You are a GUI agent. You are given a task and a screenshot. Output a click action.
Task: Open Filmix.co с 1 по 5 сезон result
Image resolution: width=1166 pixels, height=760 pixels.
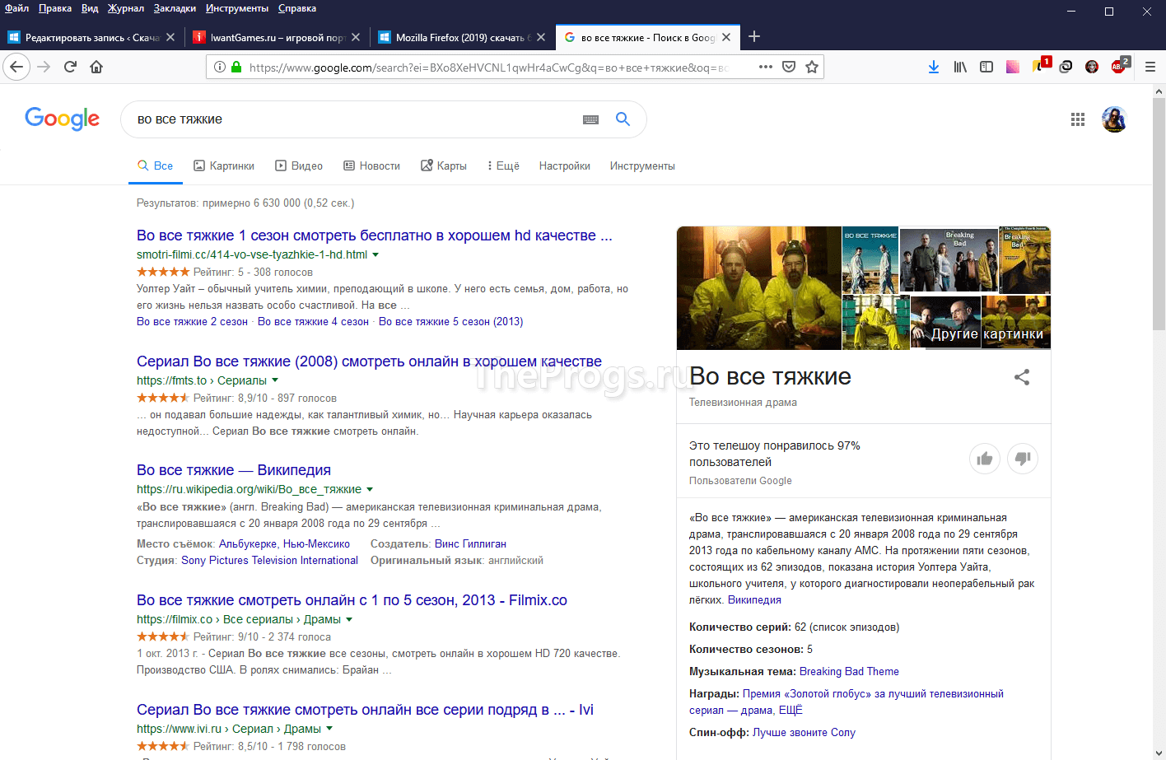pyautogui.click(x=352, y=600)
